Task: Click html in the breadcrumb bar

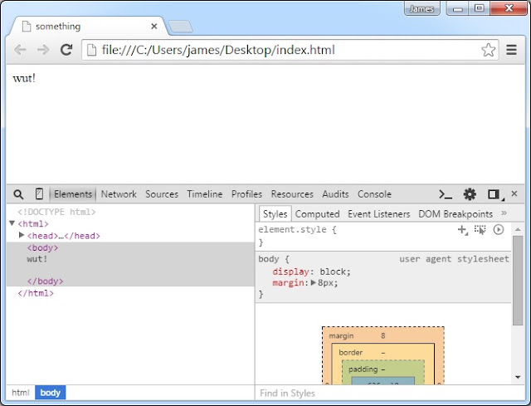Action: coord(20,393)
